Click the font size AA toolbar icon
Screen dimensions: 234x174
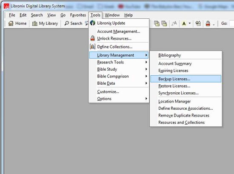pyautogui.click(x=174, y=23)
